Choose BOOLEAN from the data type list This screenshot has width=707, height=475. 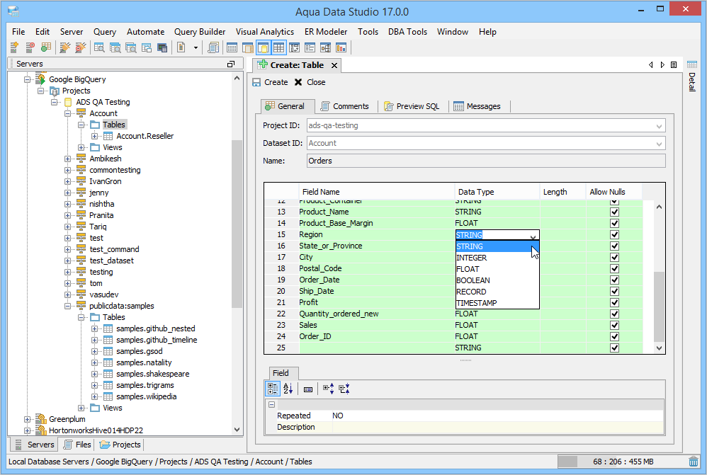point(497,280)
